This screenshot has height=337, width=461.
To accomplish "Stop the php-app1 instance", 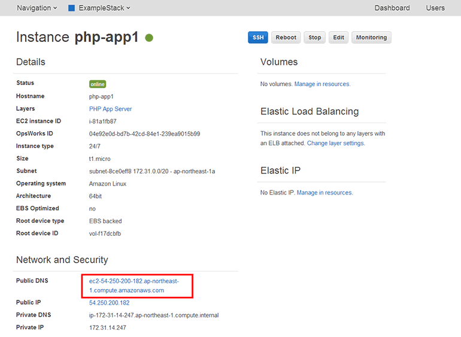I will click(314, 38).
